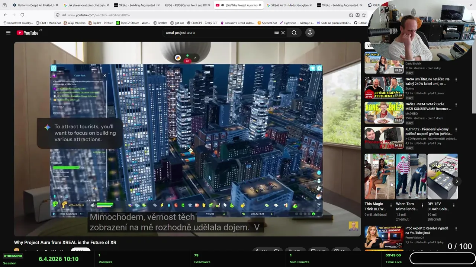
Task: Show next Shorts with the right arrow
Action: pos(457,181)
